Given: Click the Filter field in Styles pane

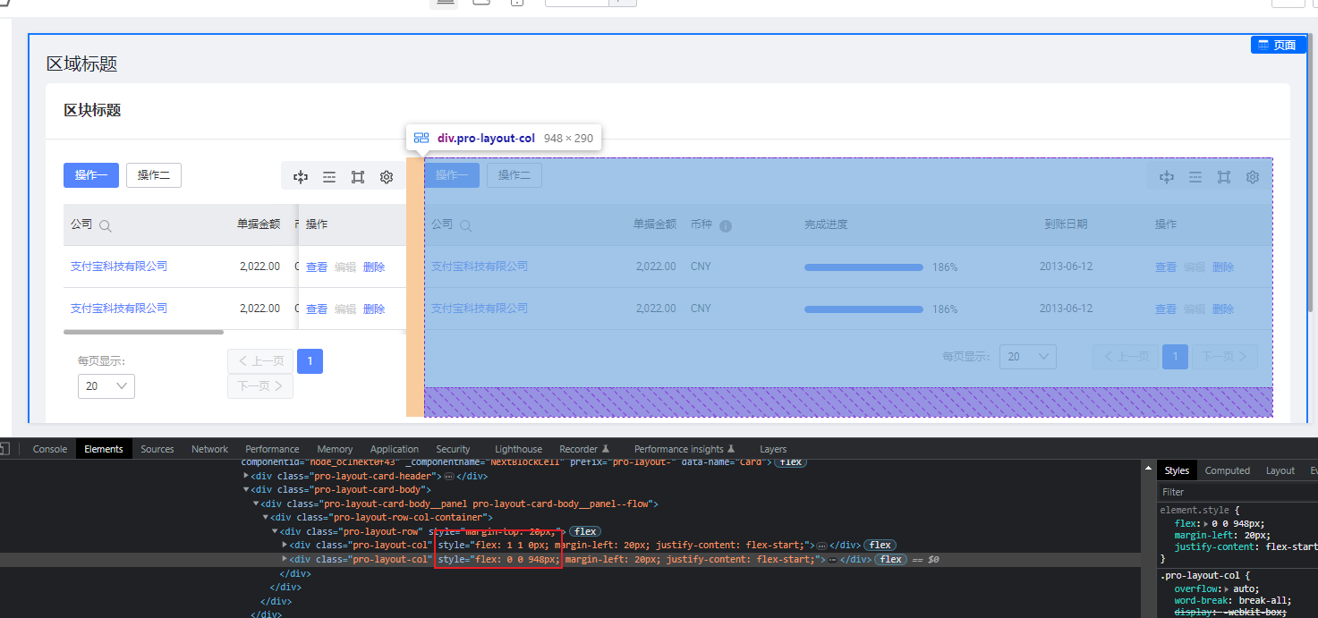Looking at the screenshot, I should [1238, 492].
